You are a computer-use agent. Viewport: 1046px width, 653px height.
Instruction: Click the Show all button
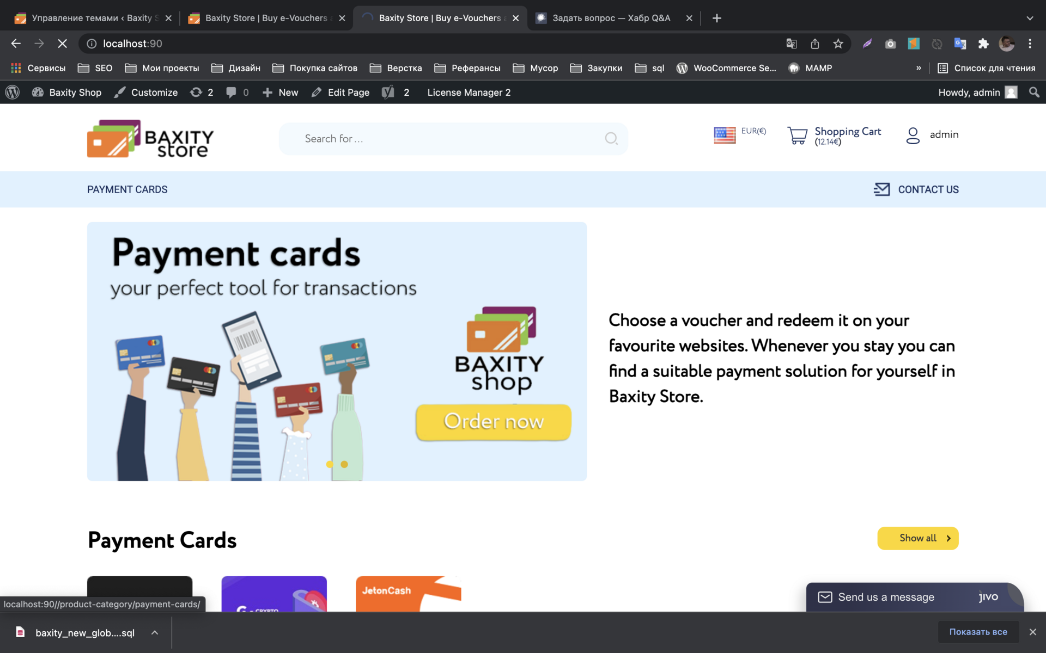[918, 538]
